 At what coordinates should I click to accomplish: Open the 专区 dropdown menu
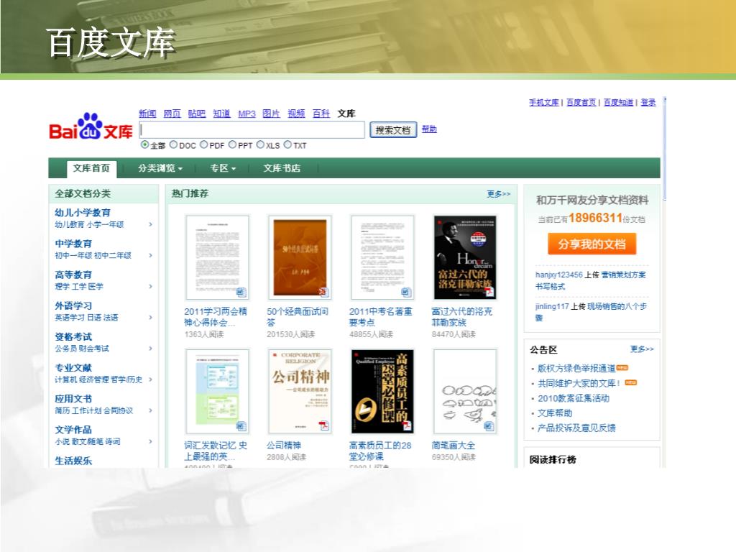coord(223,168)
